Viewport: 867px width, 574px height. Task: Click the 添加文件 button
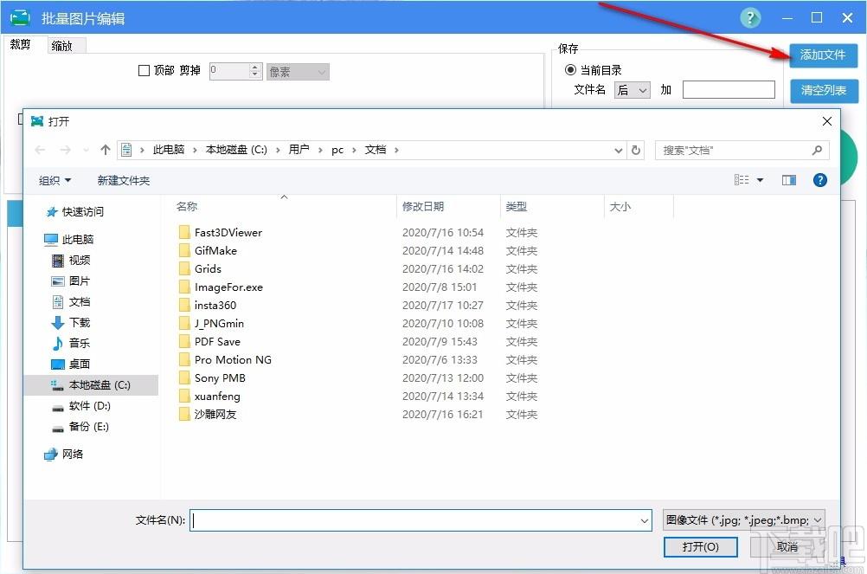click(822, 55)
